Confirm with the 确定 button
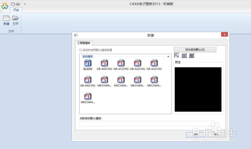This screenshot has width=251, height=149. pyautogui.click(x=196, y=135)
